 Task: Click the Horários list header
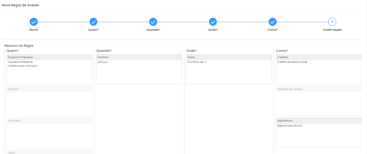click(139, 57)
